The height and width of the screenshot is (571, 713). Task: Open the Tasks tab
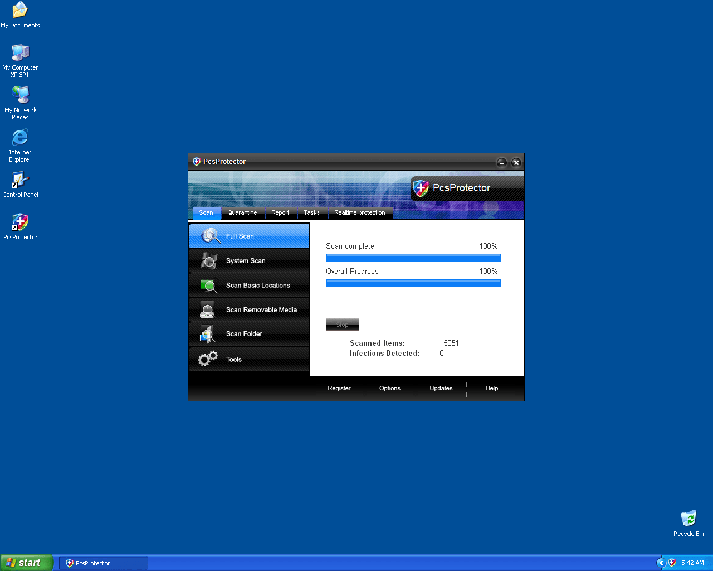click(312, 212)
